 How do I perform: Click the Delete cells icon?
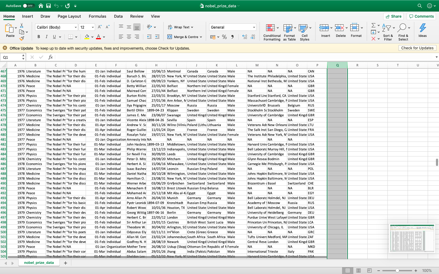point(339,30)
